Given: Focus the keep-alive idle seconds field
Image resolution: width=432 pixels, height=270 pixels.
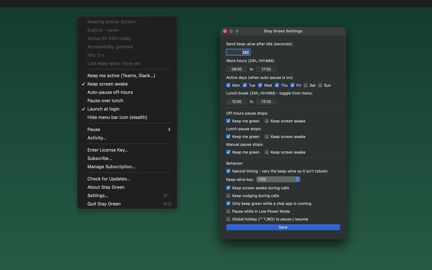Looking at the screenshot, I should [x=238, y=52].
